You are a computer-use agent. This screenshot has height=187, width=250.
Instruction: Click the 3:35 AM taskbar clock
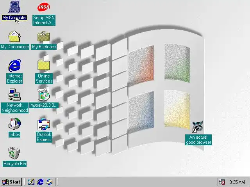click(237, 182)
